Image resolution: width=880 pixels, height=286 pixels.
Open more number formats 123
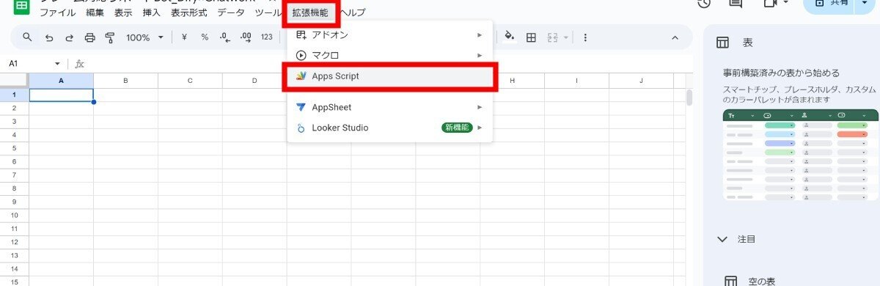267,37
